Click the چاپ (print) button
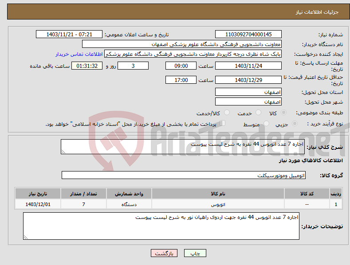350x265 pixels. click(195, 253)
